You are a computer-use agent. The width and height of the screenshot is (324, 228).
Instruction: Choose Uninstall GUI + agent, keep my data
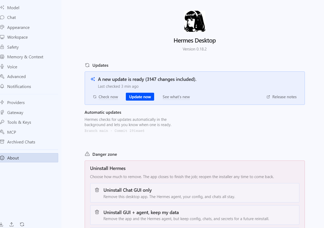pos(195,215)
